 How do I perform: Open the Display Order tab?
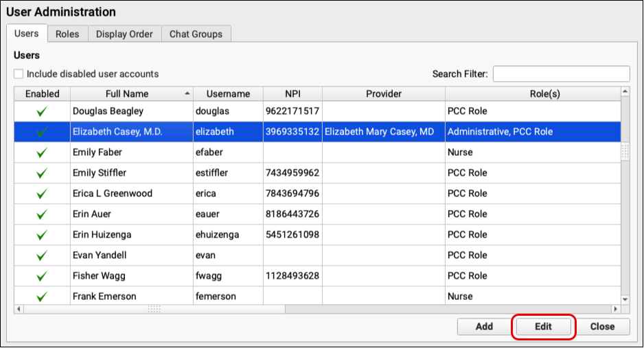(124, 34)
